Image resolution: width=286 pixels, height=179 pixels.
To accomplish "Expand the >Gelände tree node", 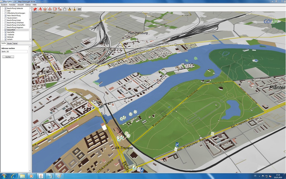I will 10,34.
